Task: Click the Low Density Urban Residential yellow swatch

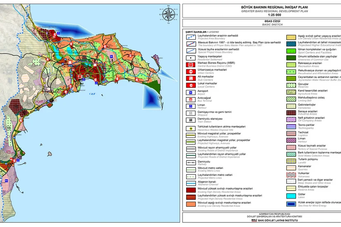Action: point(291,37)
